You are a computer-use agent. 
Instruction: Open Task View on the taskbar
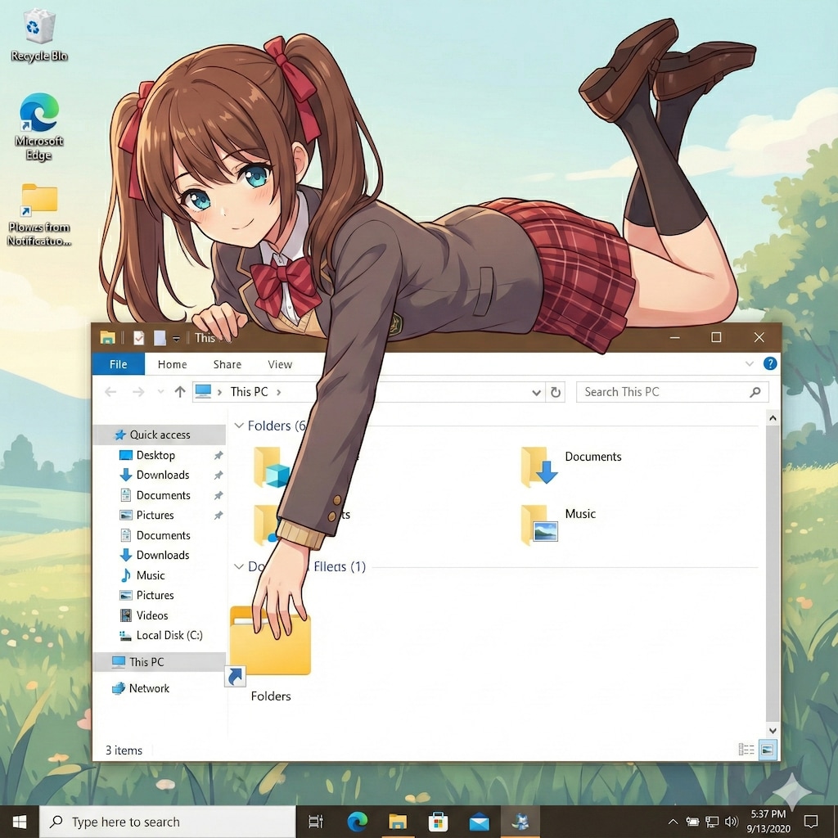[316, 821]
